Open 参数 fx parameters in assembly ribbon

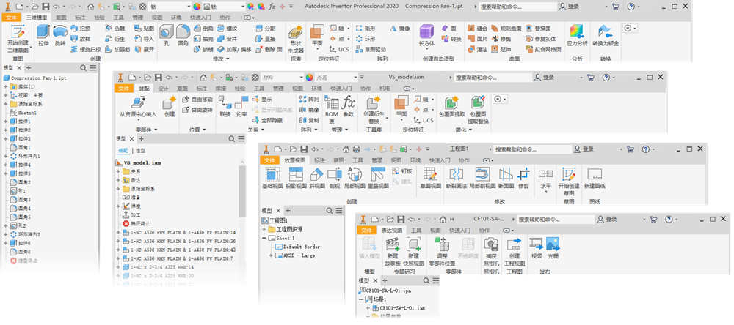point(348,106)
